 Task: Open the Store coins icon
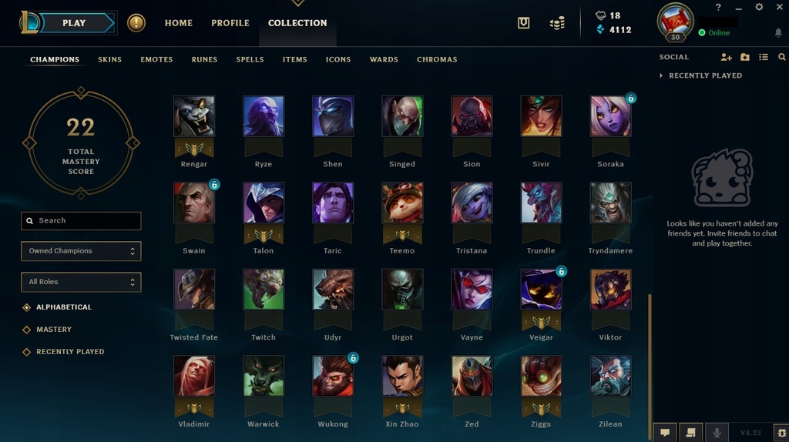pyautogui.click(x=557, y=23)
